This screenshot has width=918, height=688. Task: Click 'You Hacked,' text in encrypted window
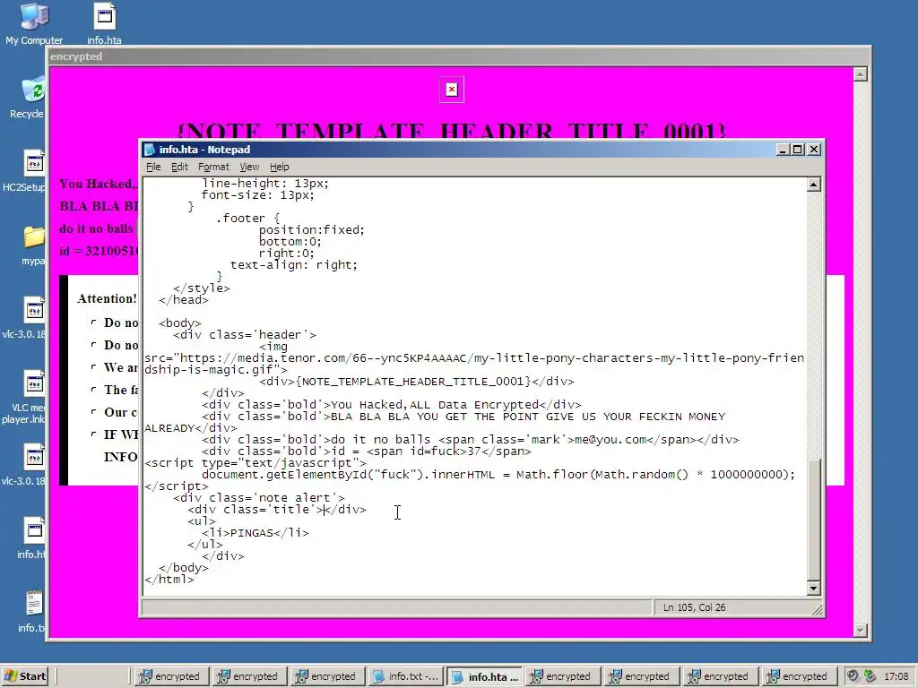coord(98,184)
